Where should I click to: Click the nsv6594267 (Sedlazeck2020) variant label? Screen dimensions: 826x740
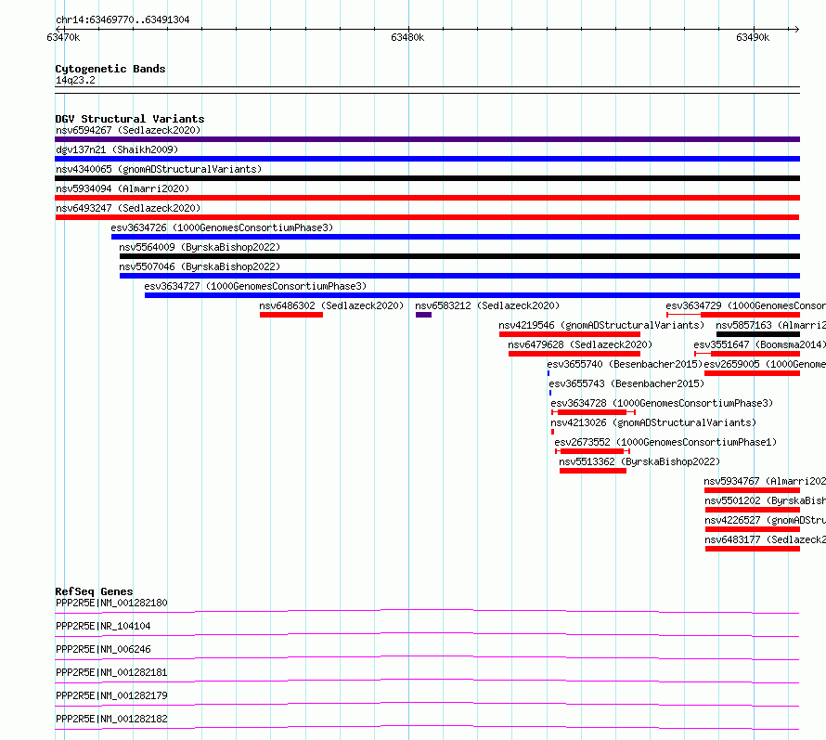pyautogui.click(x=128, y=130)
